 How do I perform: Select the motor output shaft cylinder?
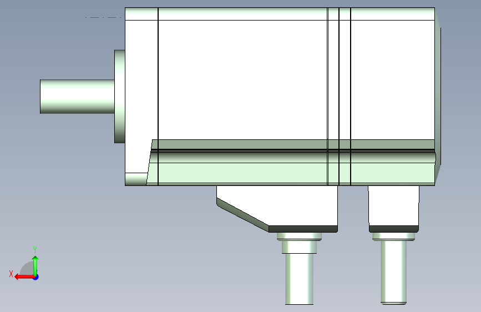[77, 97]
